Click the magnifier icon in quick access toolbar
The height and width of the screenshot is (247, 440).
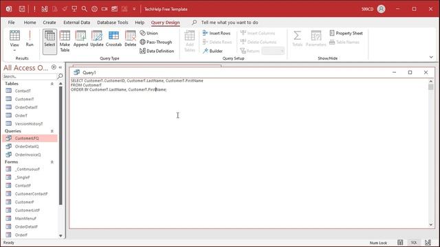coord(84,9)
